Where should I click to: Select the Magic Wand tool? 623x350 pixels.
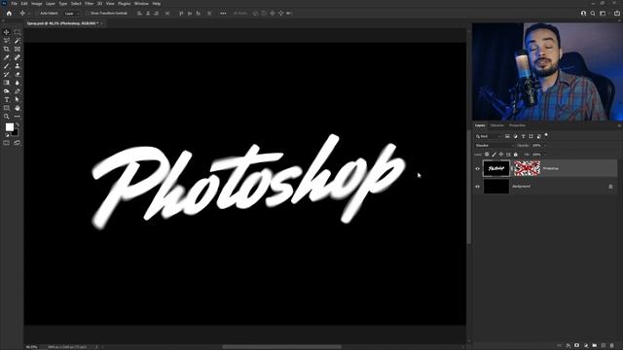pos(18,41)
